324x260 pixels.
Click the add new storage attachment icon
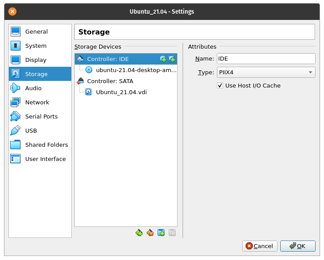pyautogui.click(x=161, y=233)
